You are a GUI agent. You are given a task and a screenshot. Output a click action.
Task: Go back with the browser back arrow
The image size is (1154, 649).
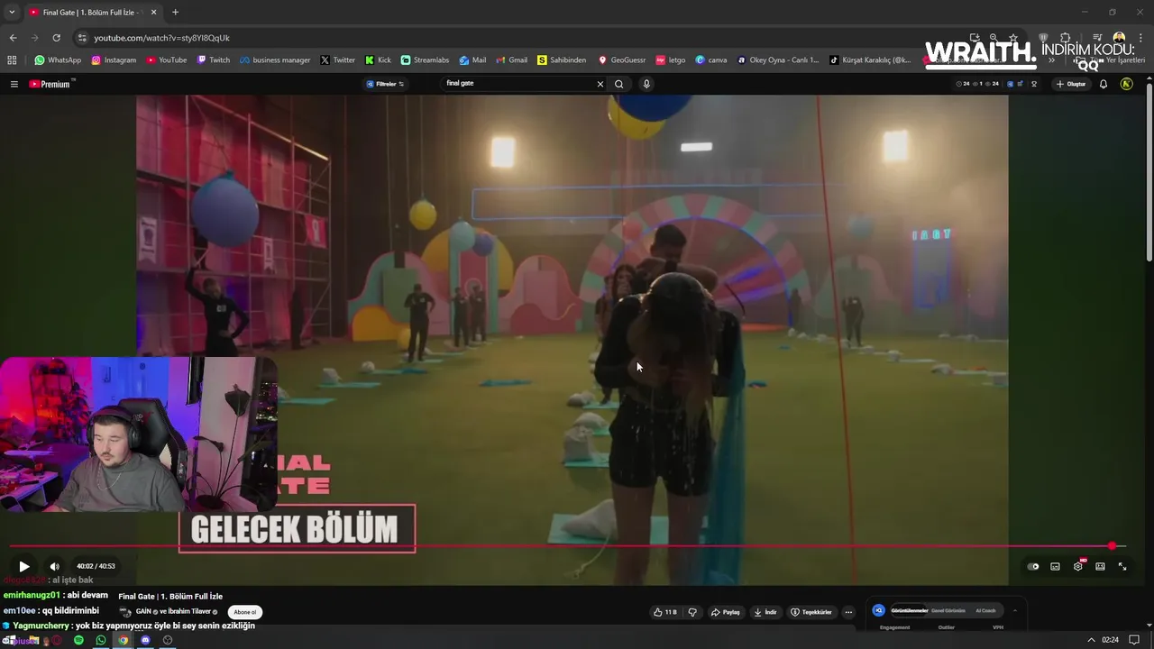[x=13, y=38]
